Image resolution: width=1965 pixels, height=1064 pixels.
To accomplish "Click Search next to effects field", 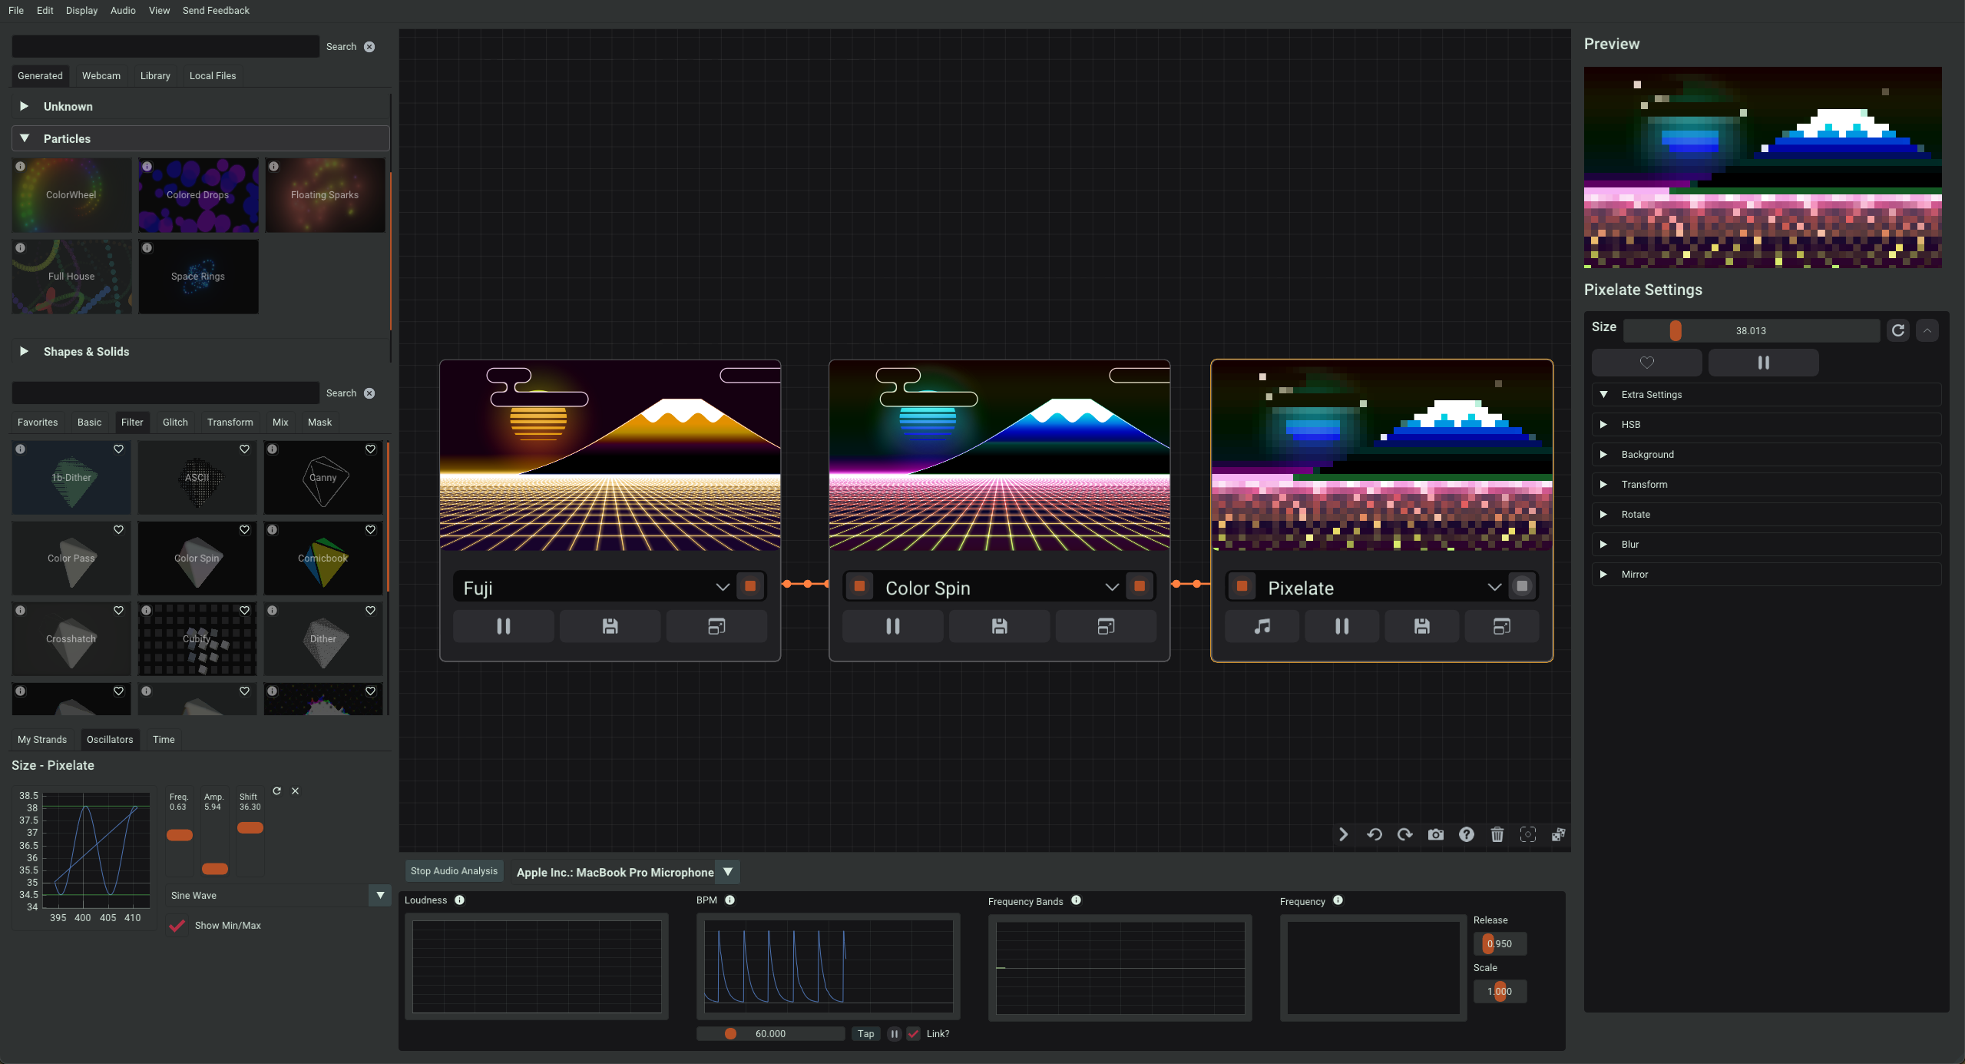I will pos(341,393).
